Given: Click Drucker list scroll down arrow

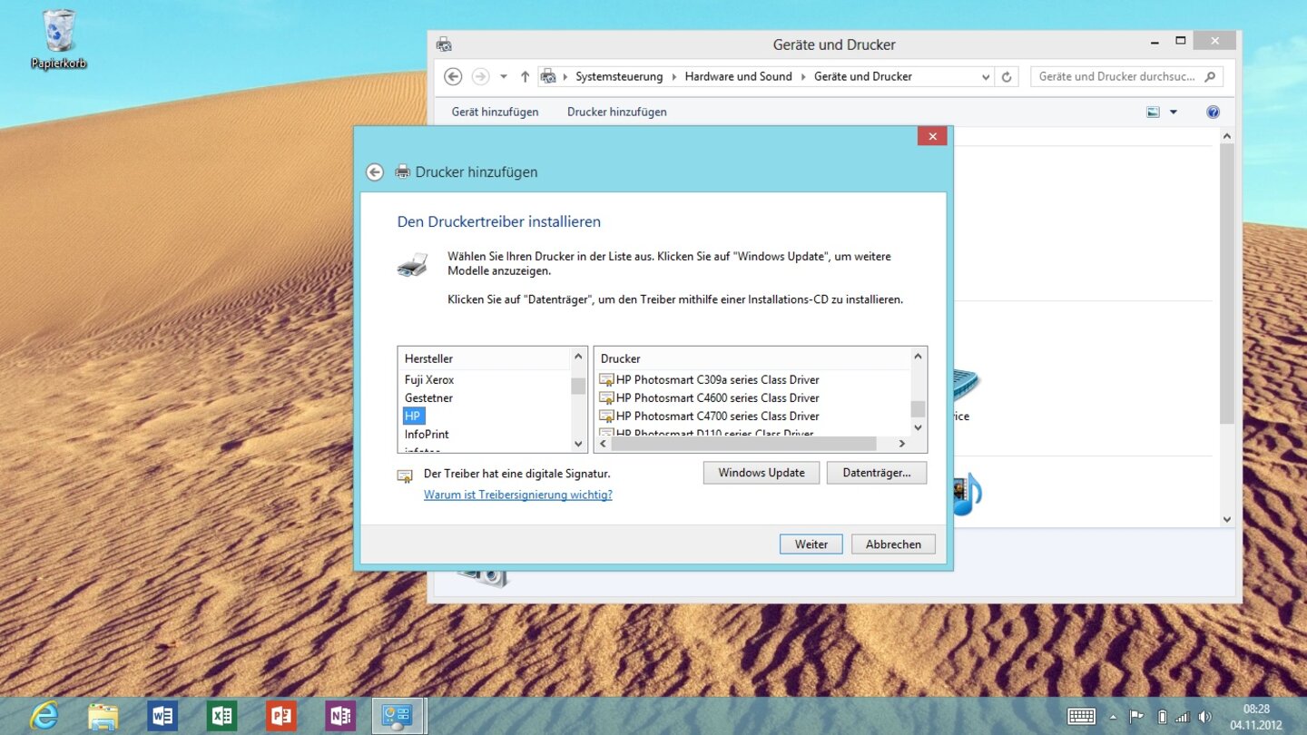Looking at the screenshot, I should point(918,427).
